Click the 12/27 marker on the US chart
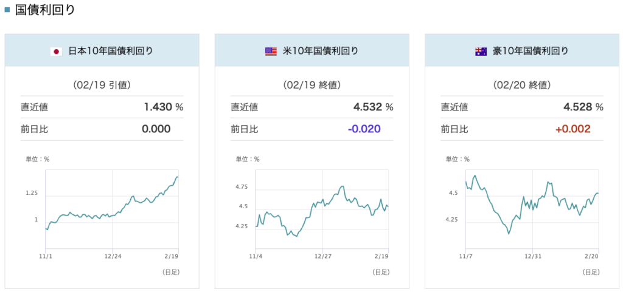623x292 pixels. [x=322, y=256]
